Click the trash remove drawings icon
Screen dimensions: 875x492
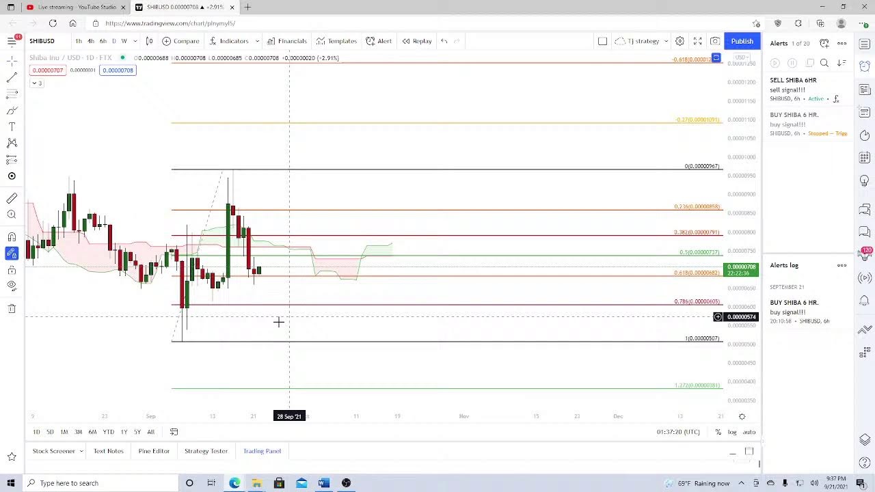(x=12, y=309)
